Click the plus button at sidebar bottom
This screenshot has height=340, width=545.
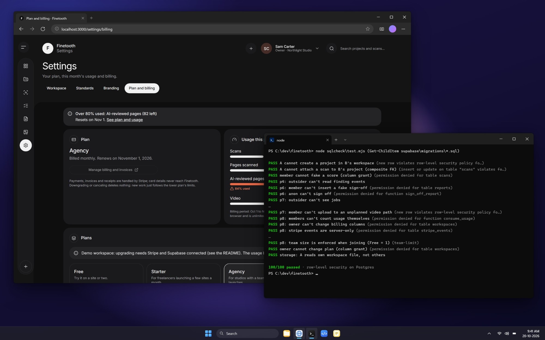pyautogui.click(x=26, y=267)
